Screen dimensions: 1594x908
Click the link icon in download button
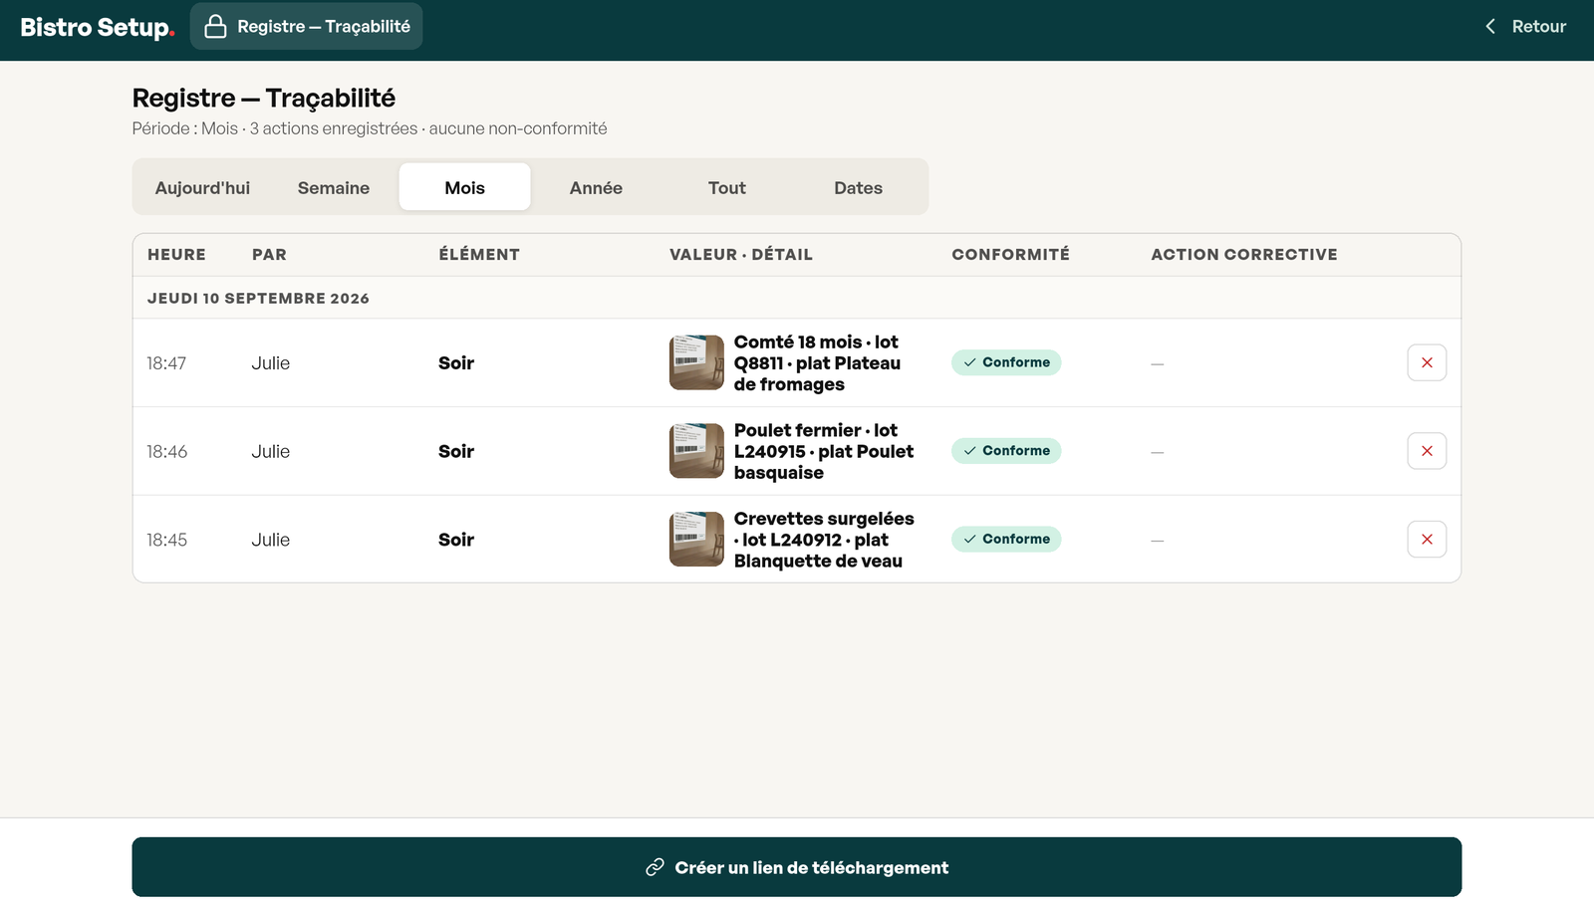(655, 867)
